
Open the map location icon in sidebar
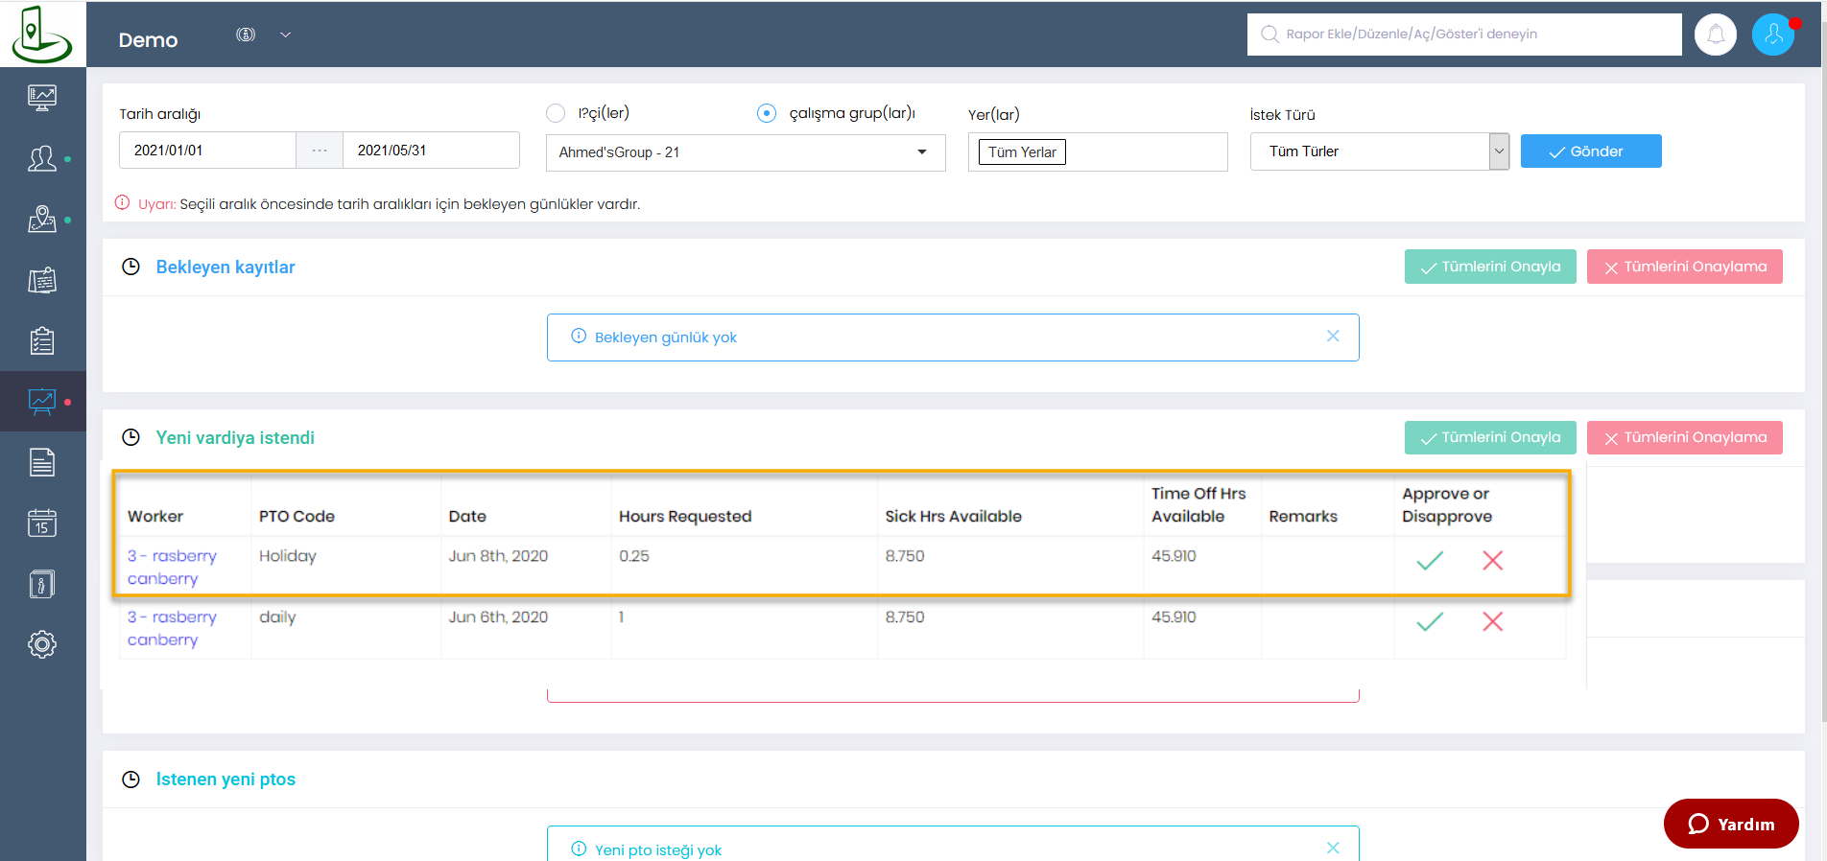tap(42, 220)
